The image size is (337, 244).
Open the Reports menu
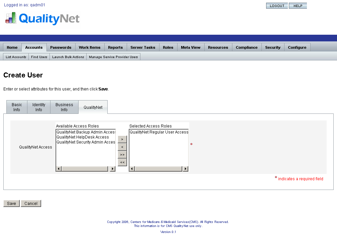[x=115, y=47]
